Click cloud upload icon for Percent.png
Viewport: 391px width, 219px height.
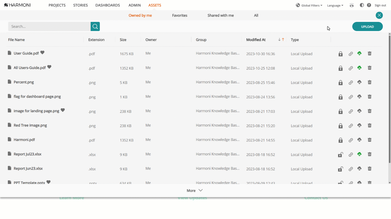pos(360,82)
